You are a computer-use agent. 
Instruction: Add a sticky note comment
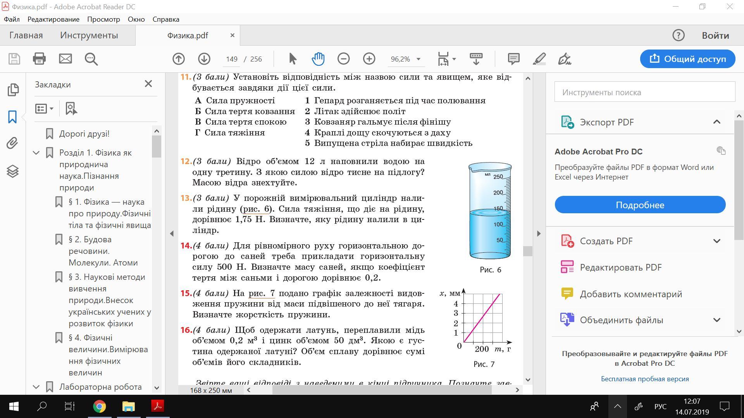pyautogui.click(x=513, y=59)
